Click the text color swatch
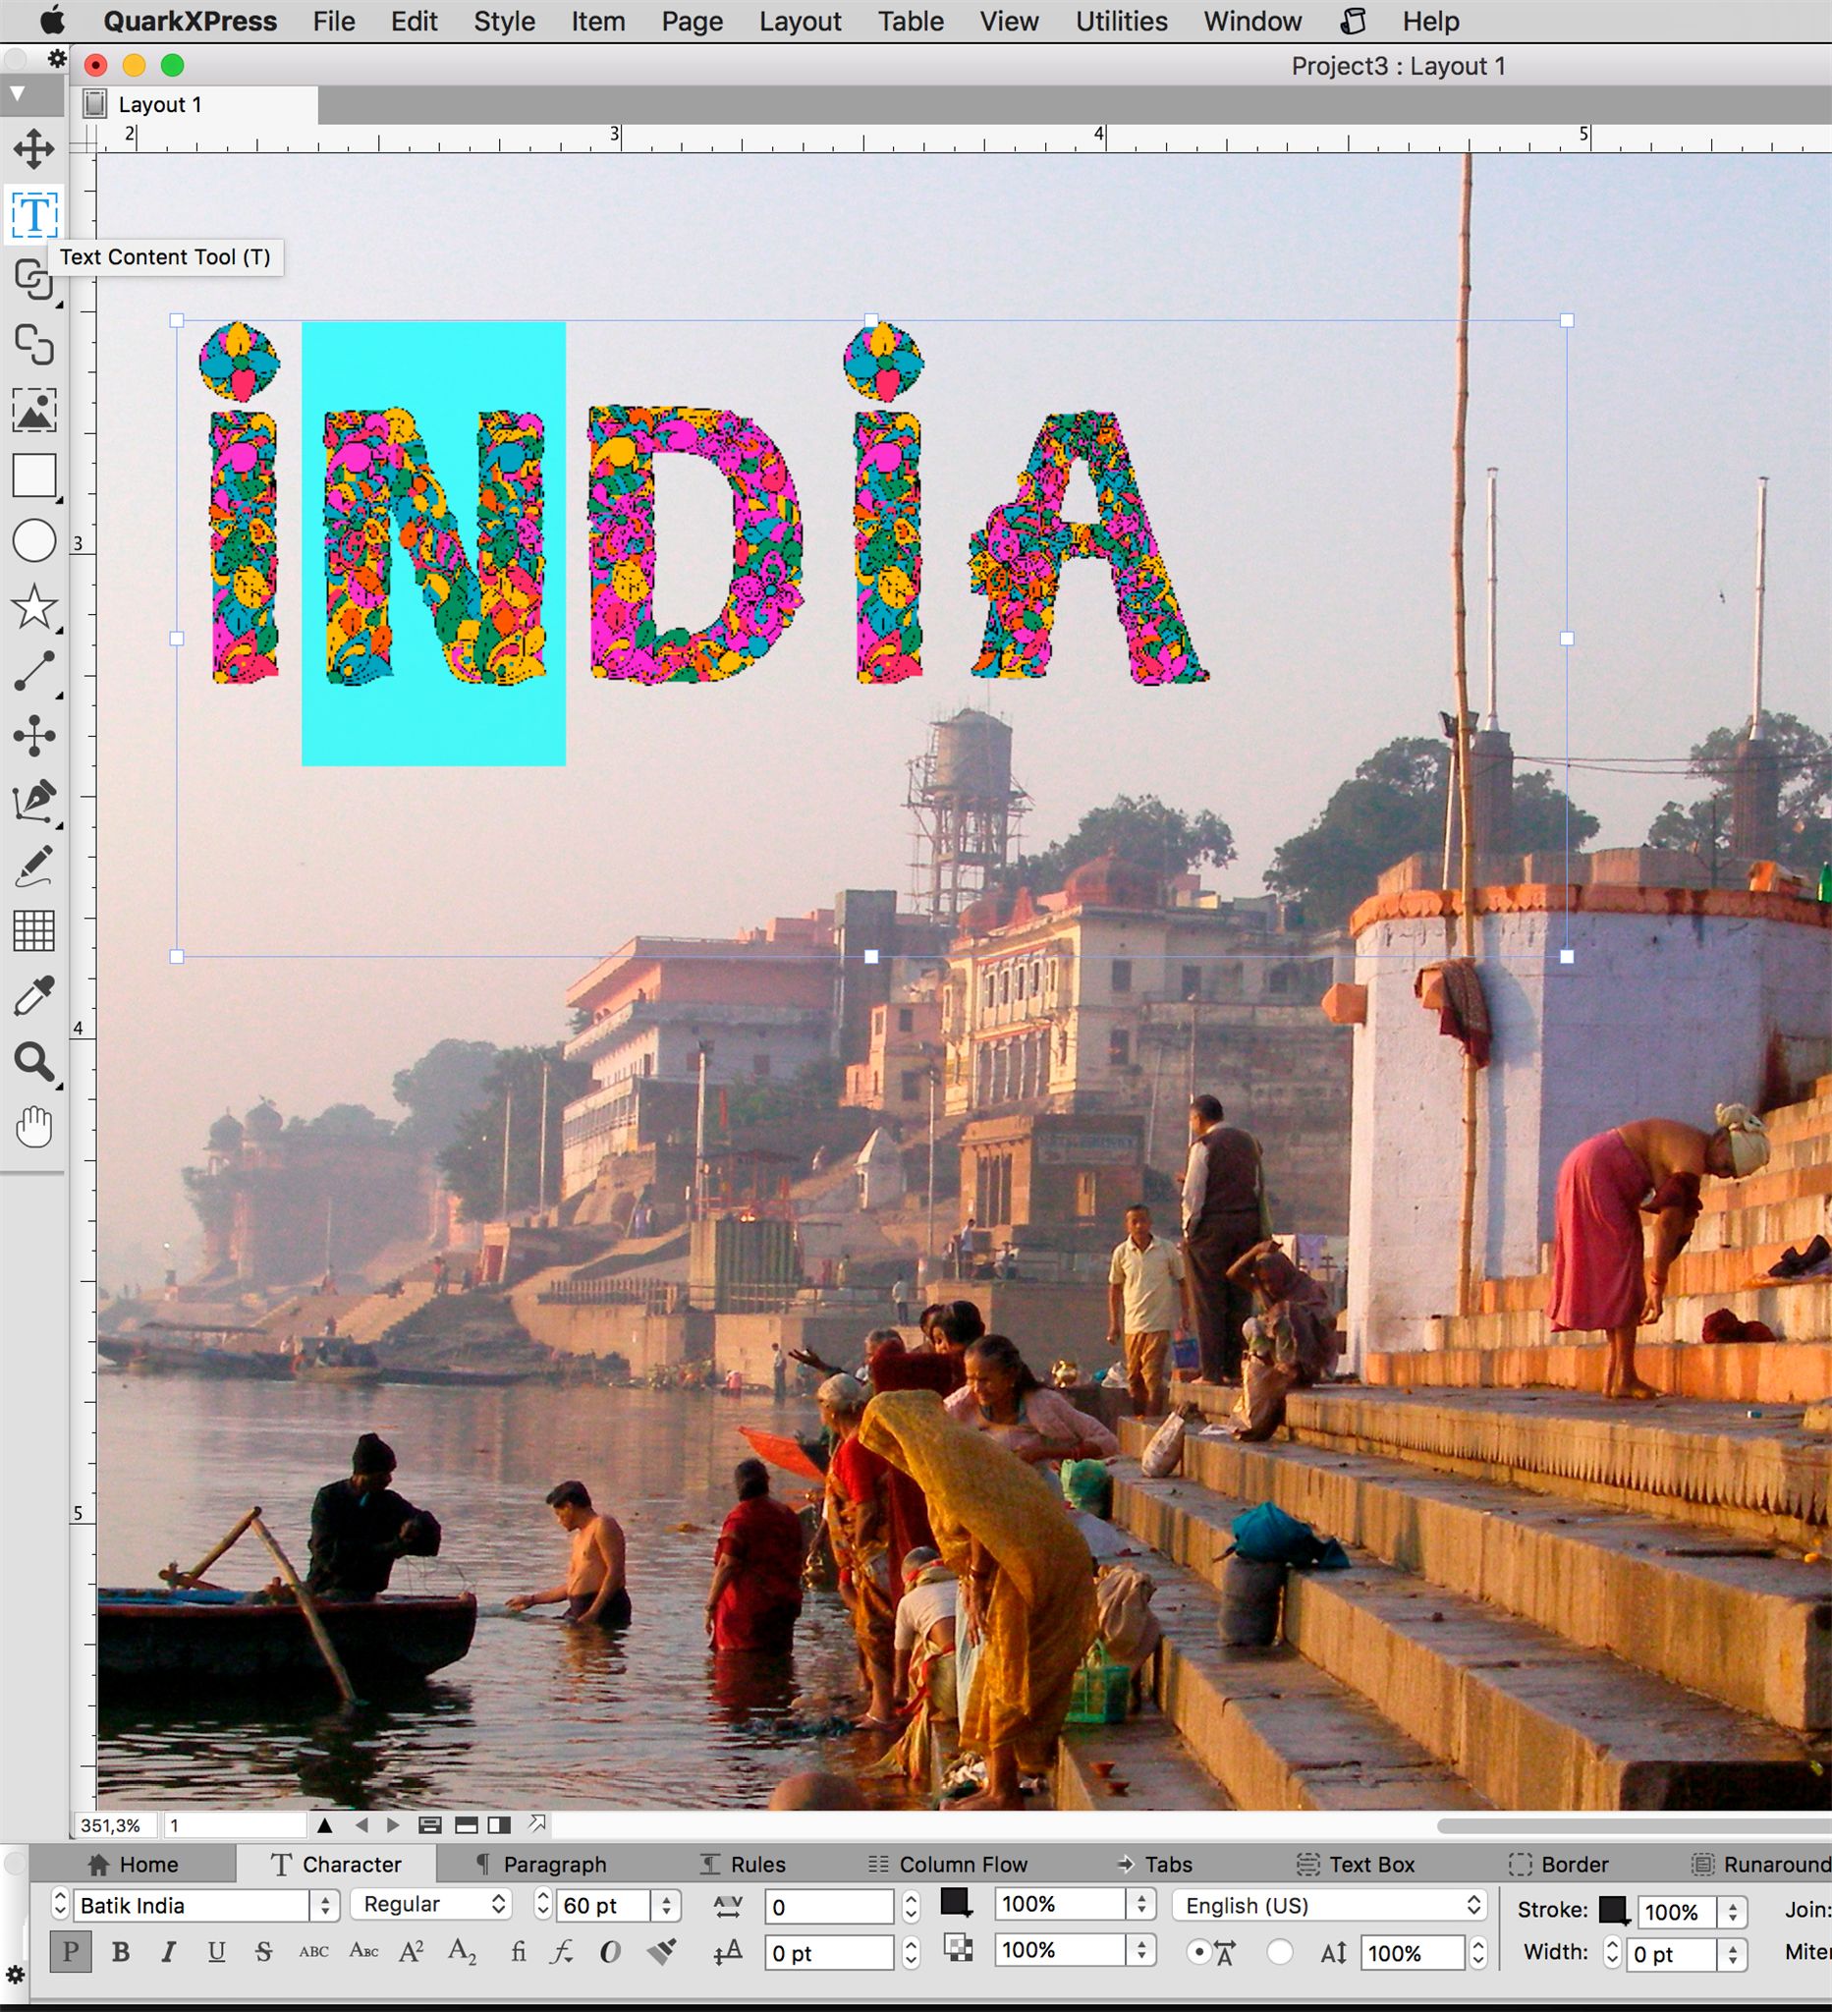The image size is (1832, 2012). (x=956, y=1902)
